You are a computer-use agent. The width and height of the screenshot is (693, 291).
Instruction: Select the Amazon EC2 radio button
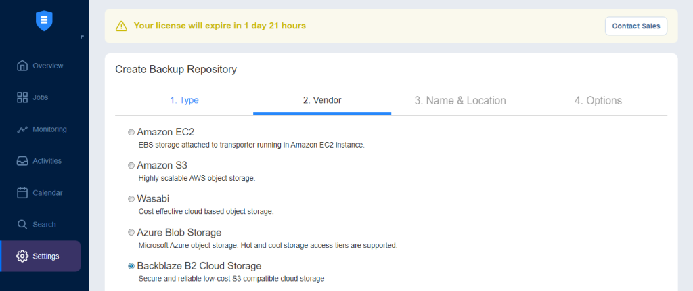click(x=131, y=132)
